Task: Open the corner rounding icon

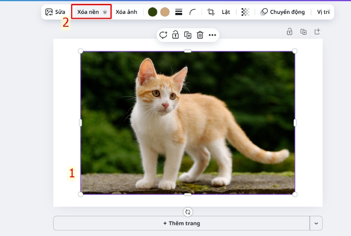Action: tap(193, 12)
